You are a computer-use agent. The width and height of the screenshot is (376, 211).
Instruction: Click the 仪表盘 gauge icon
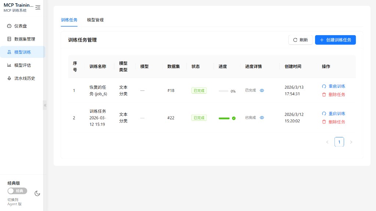tap(9, 26)
